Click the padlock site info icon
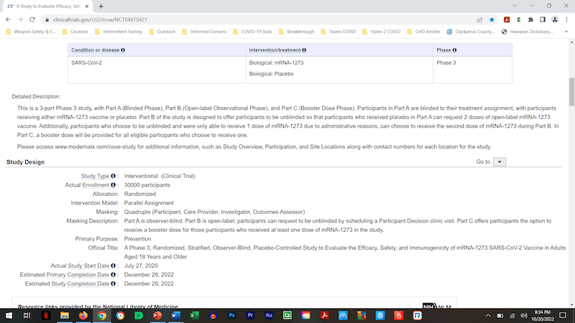This screenshot has height=323, width=575. 47,20
